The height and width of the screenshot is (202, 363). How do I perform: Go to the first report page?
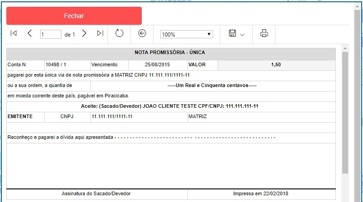(x=14, y=33)
